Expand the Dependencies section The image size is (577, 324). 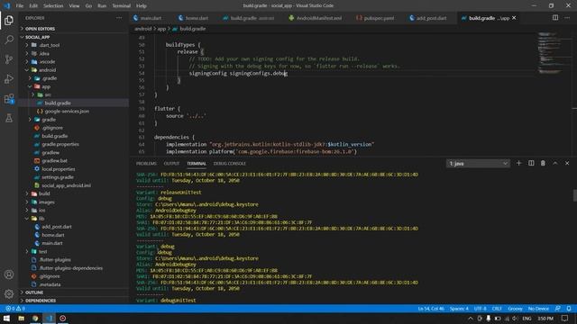tap(41, 301)
